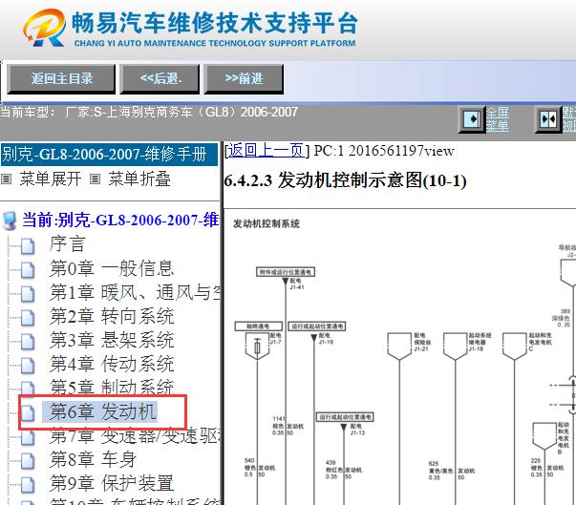This screenshot has height=505, width=576.
Task: Open the 全屏菜单 link
Action: click(498, 119)
